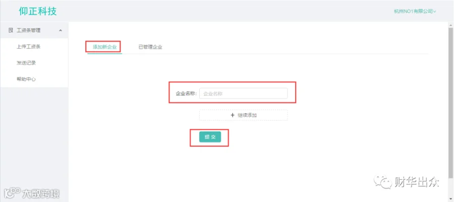Switch to the 已管理企业 tab
Viewport: 454px width, 202px height.
pos(150,47)
